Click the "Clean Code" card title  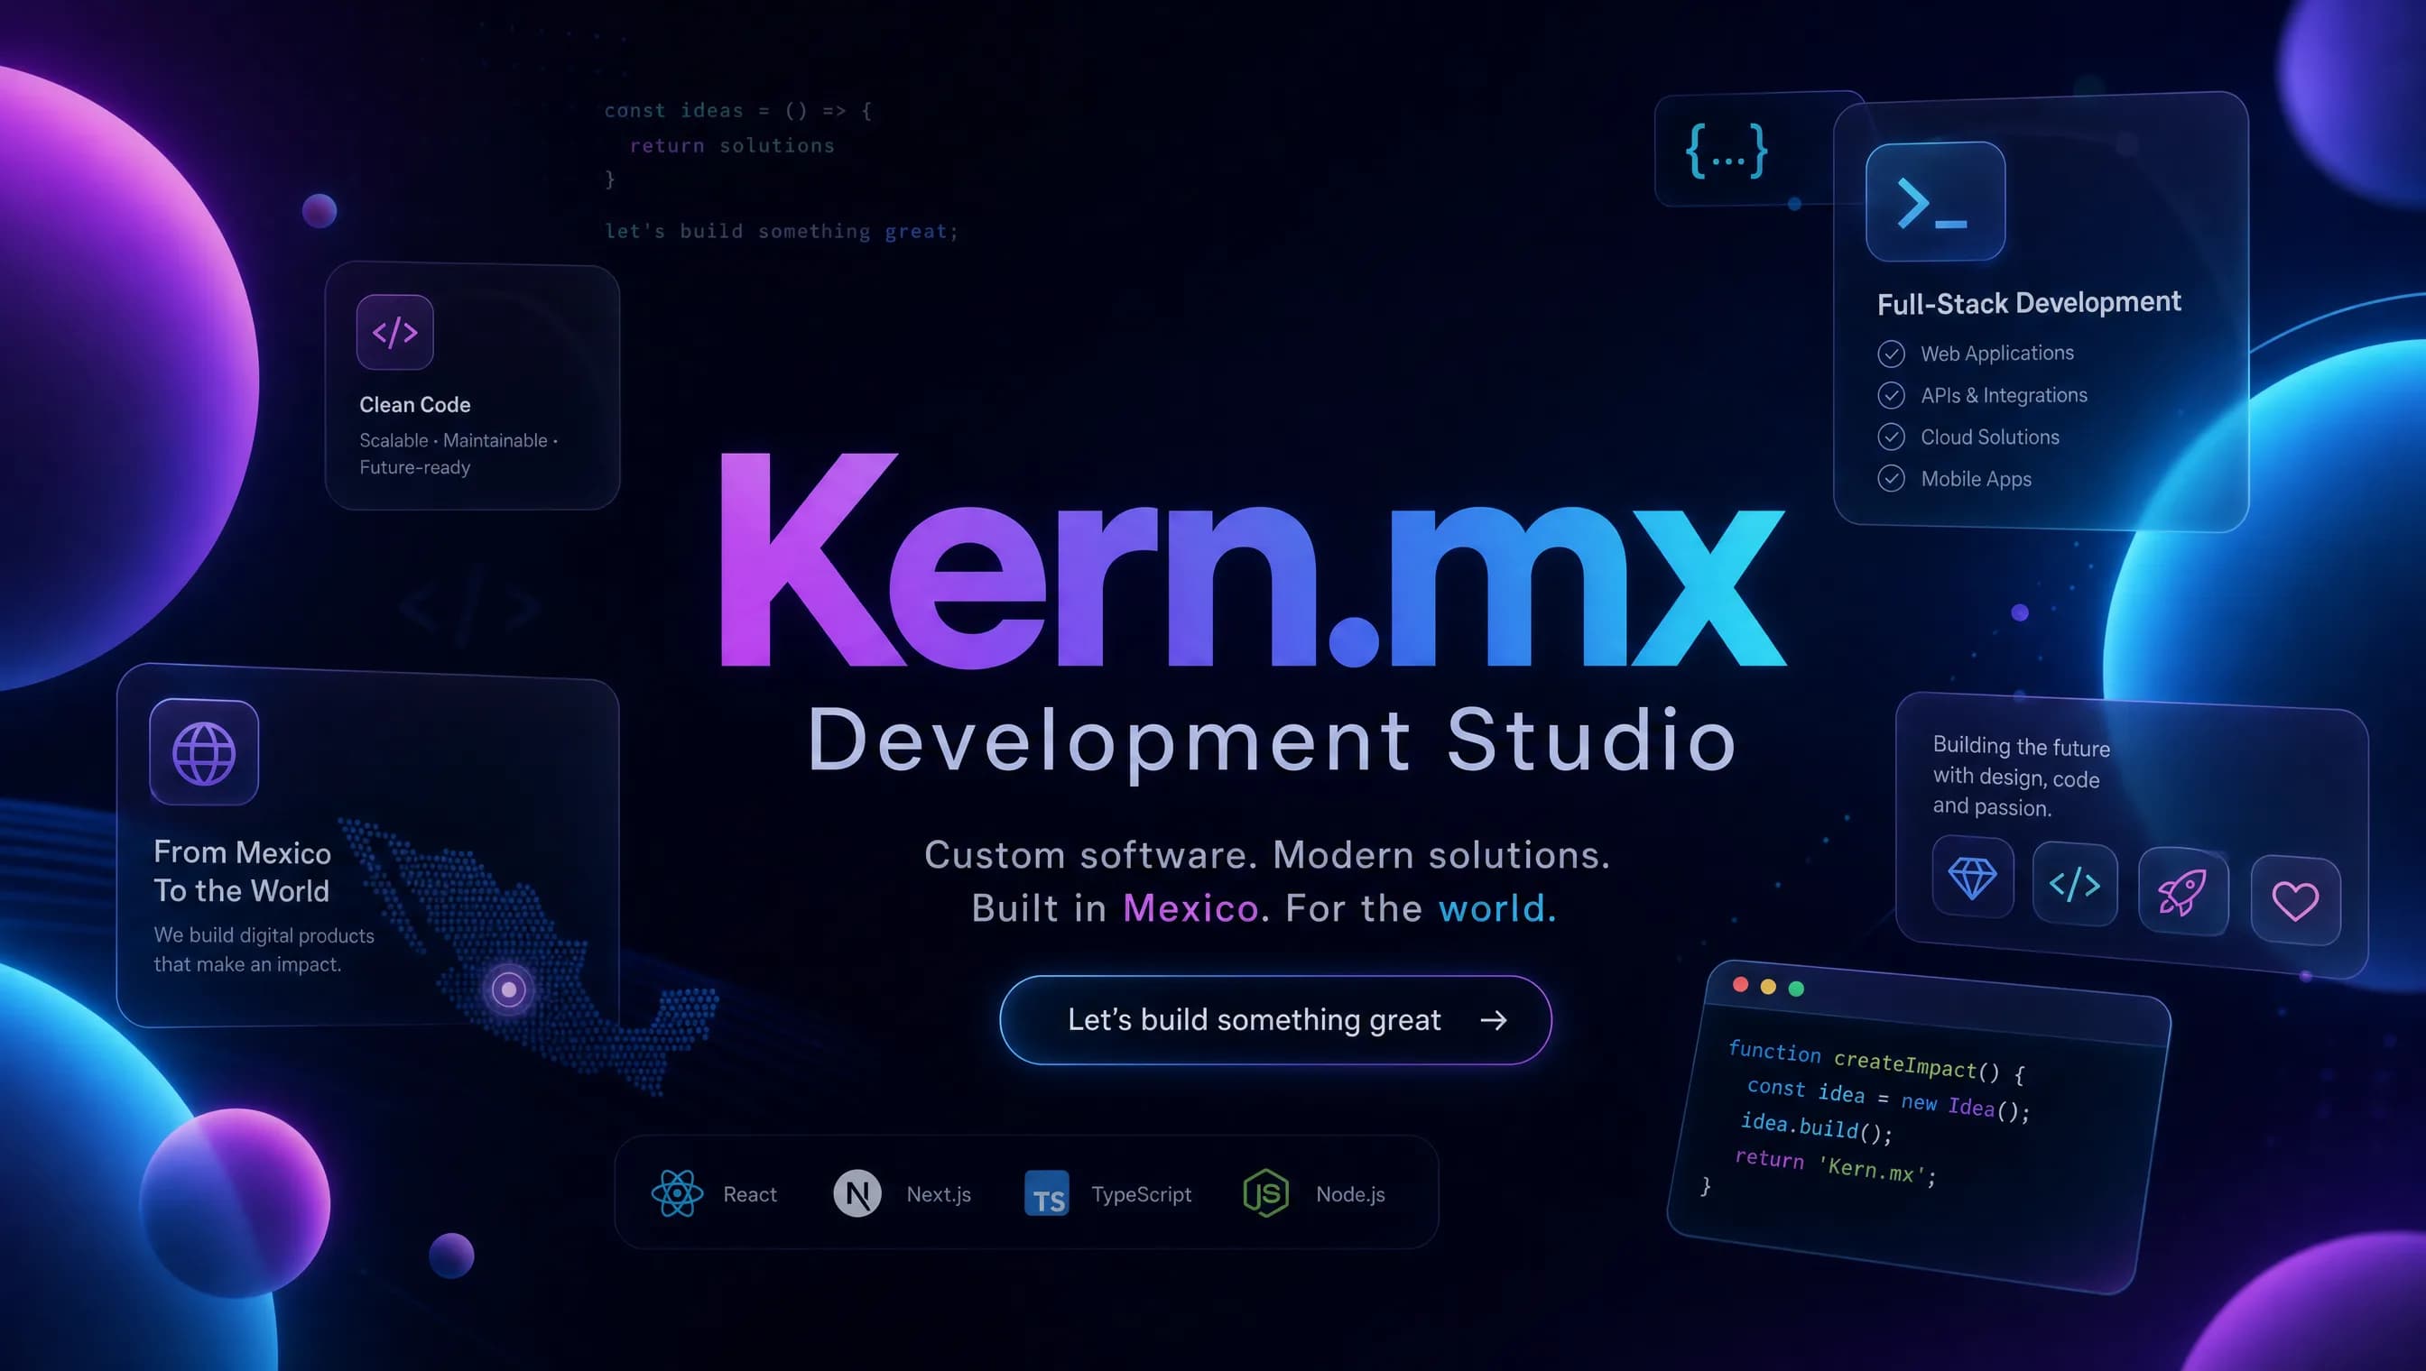pyautogui.click(x=414, y=405)
